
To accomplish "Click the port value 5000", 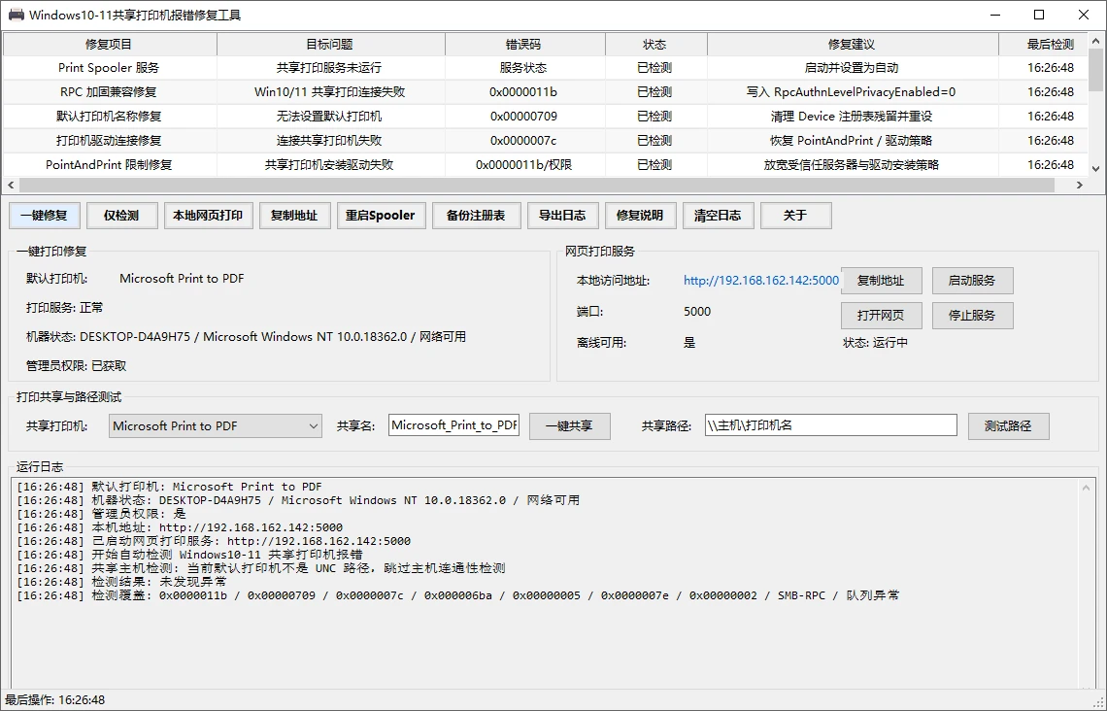I will click(697, 312).
